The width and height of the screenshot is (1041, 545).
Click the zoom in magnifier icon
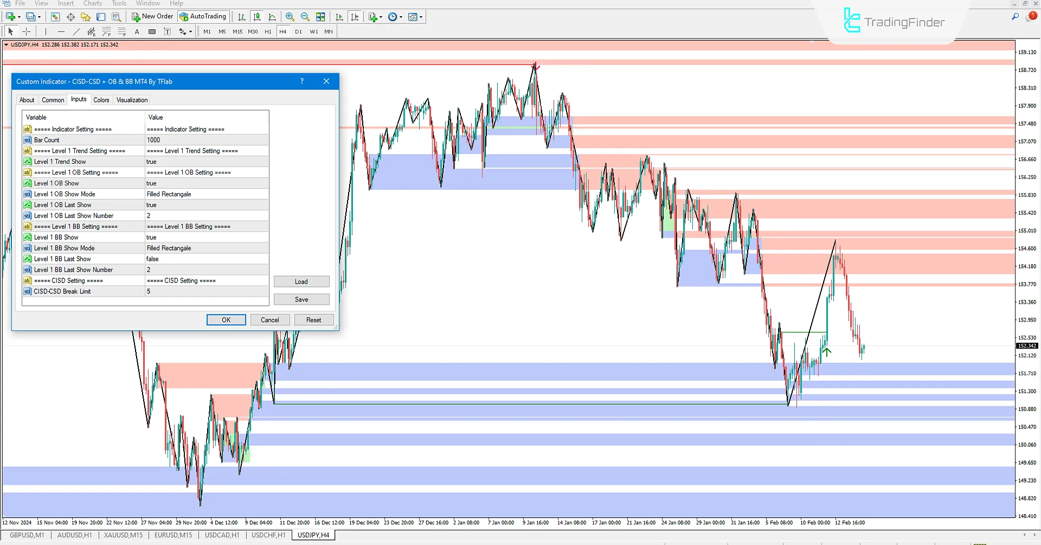tap(290, 17)
